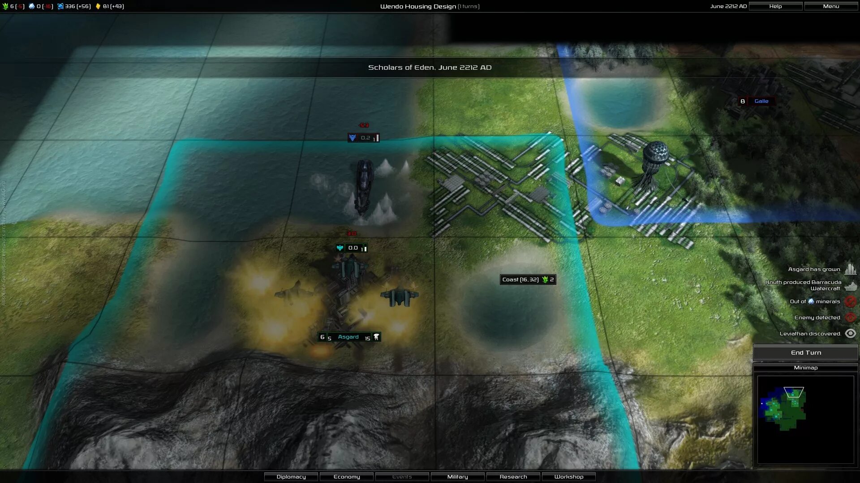Click the Workshop panel icon
This screenshot has height=483, width=860.
[x=569, y=476]
